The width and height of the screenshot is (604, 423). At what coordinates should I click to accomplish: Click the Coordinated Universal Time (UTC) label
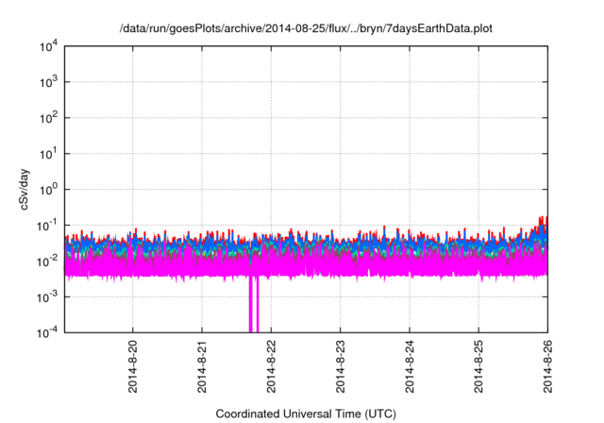pos(306,414)
